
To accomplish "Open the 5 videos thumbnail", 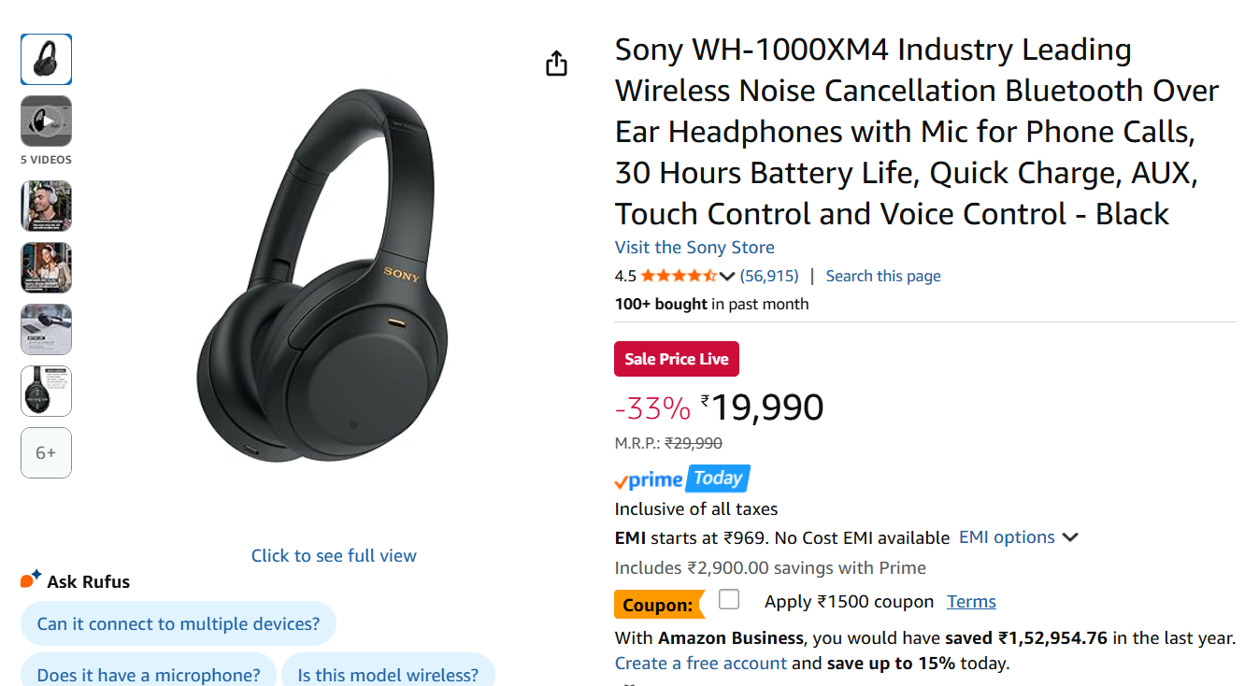I will point(46,121).
